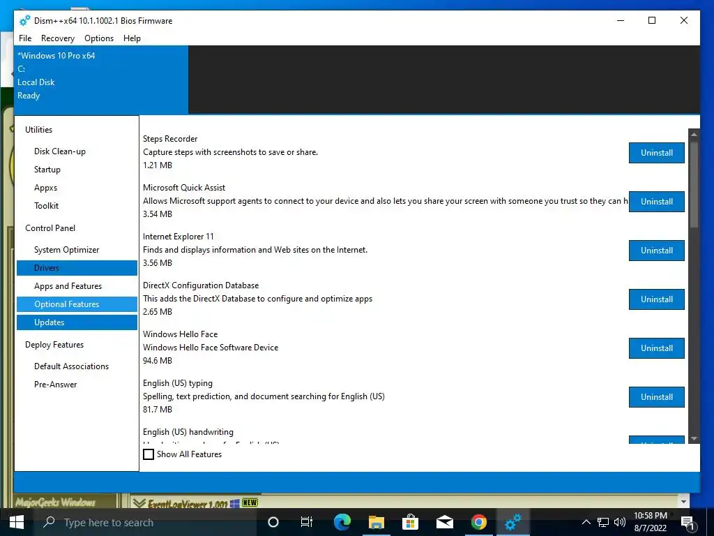This screenshot has height=536, width=714.
Task: Uninstall Internet Explorer 11
Action: coord(657,251)
